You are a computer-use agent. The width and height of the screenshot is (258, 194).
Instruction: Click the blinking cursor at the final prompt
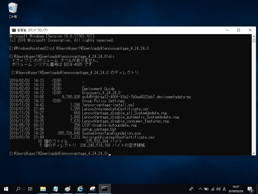[x=110, y=154]
